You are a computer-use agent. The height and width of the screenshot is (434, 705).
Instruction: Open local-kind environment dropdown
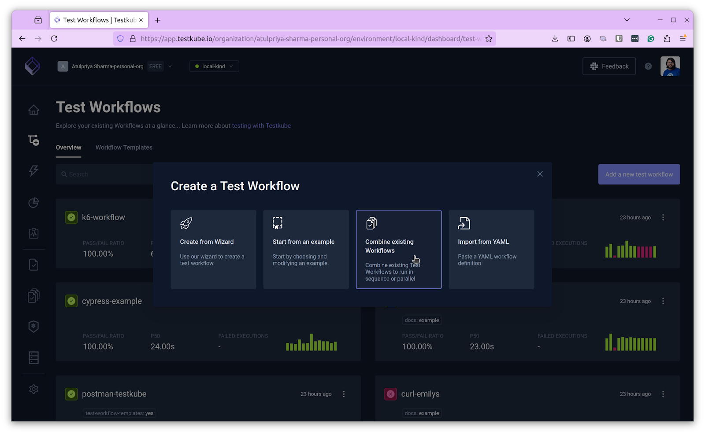point(214,66)
